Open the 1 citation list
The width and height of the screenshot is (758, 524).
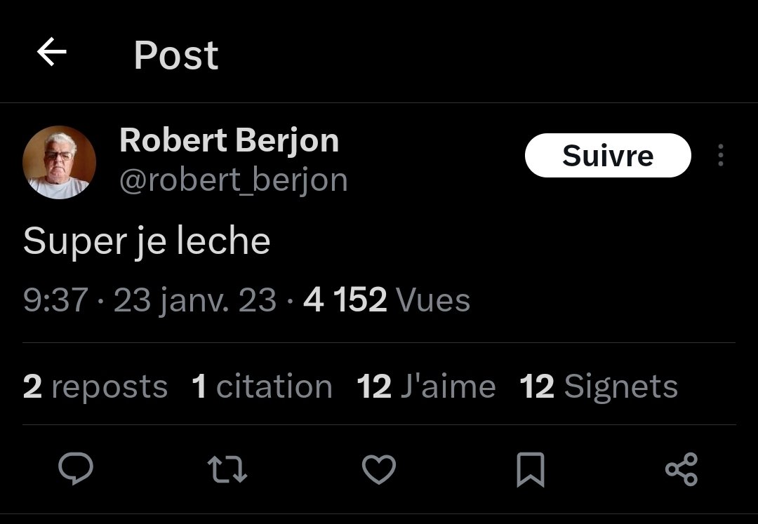(262, 387)
